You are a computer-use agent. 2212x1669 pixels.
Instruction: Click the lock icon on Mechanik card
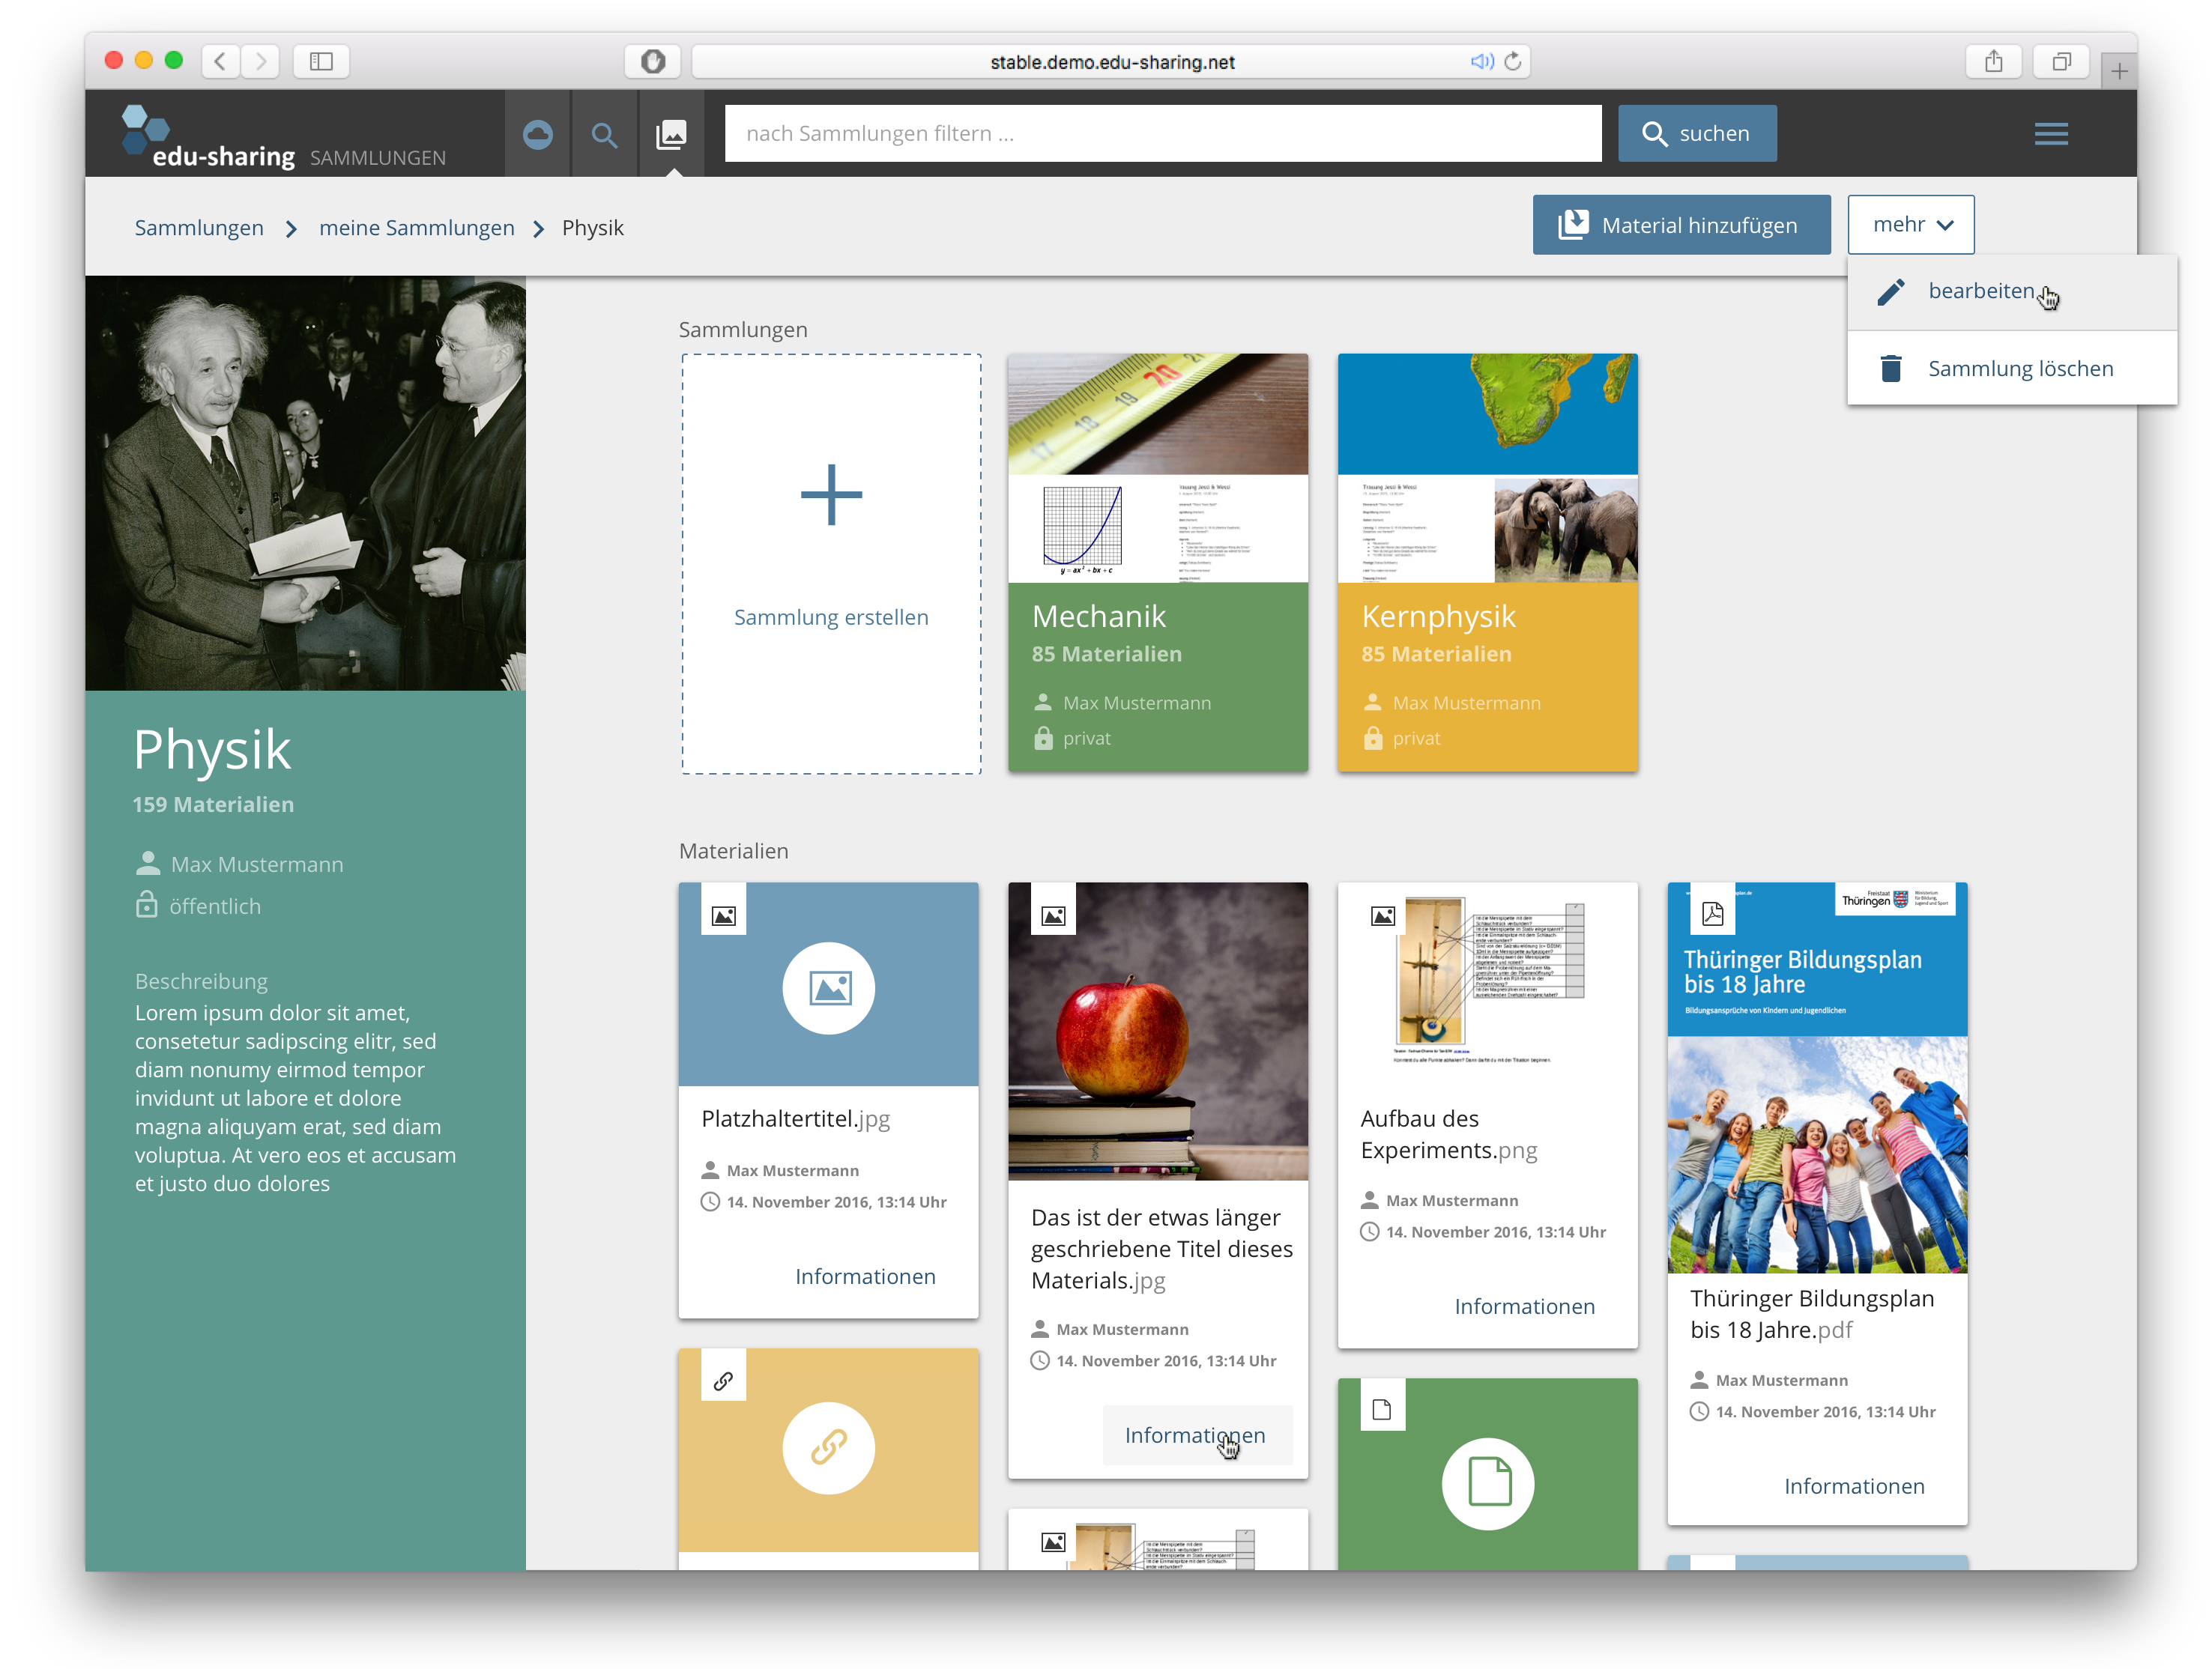point(1043,738)
